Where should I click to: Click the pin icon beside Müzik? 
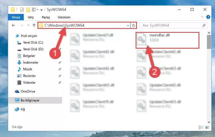tap(60, 69)
